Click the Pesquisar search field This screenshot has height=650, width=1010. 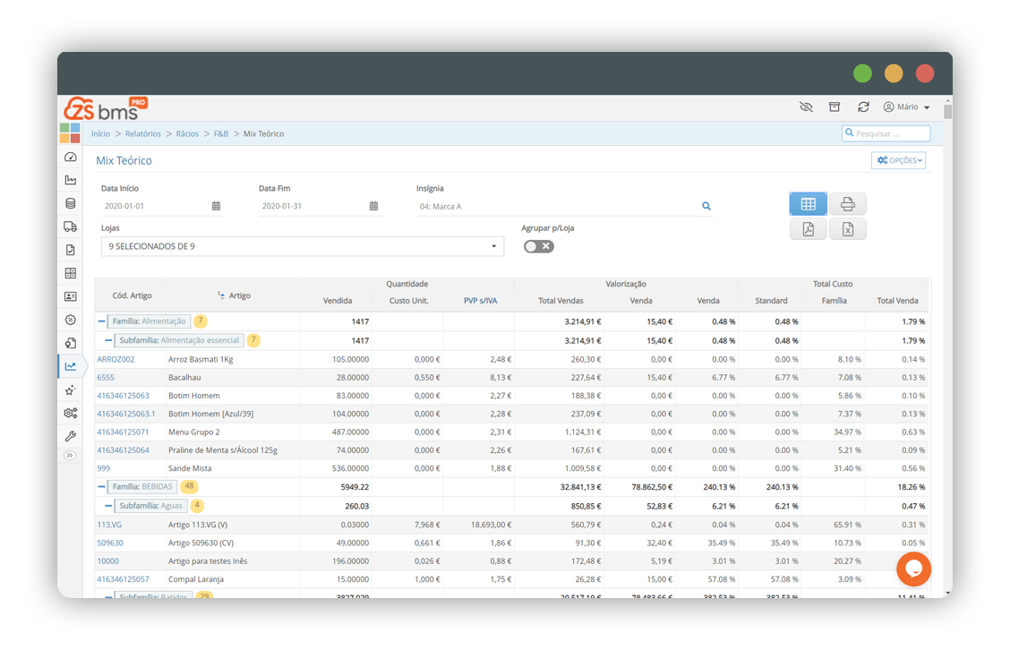point(886,133)
